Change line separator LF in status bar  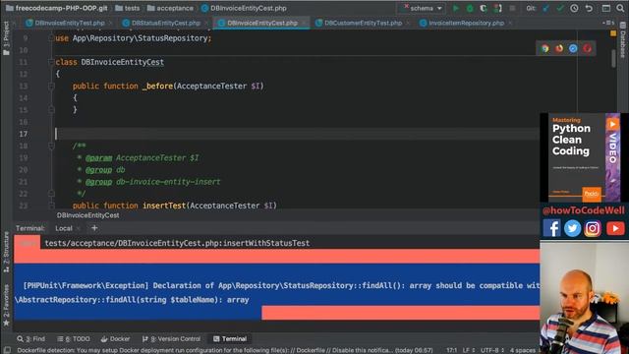click(469, 350)
